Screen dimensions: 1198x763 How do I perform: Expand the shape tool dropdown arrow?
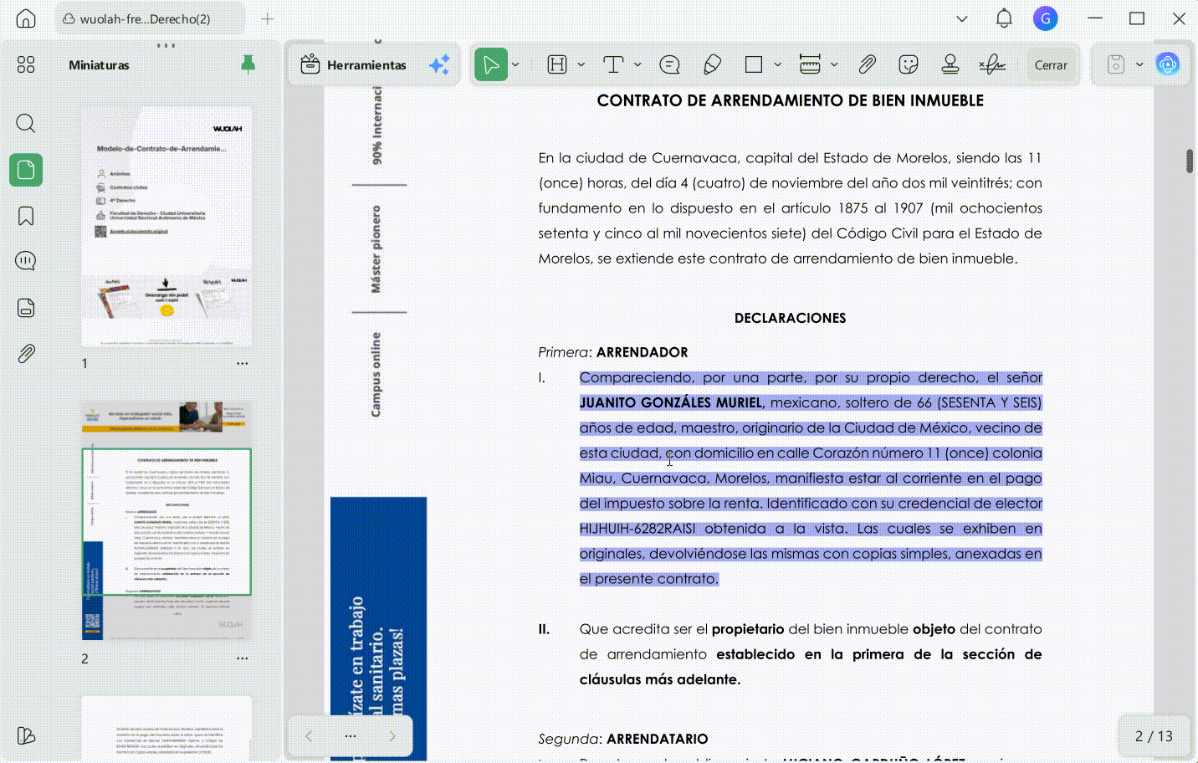[778, 64]
